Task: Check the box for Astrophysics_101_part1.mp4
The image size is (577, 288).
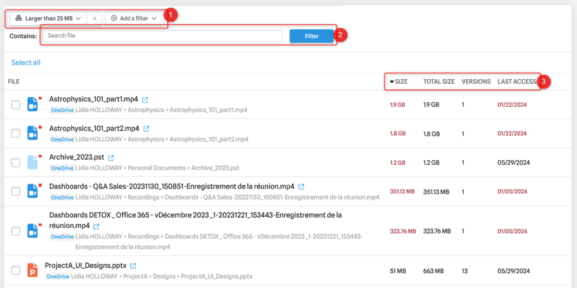Action: [x=16, y=105]
